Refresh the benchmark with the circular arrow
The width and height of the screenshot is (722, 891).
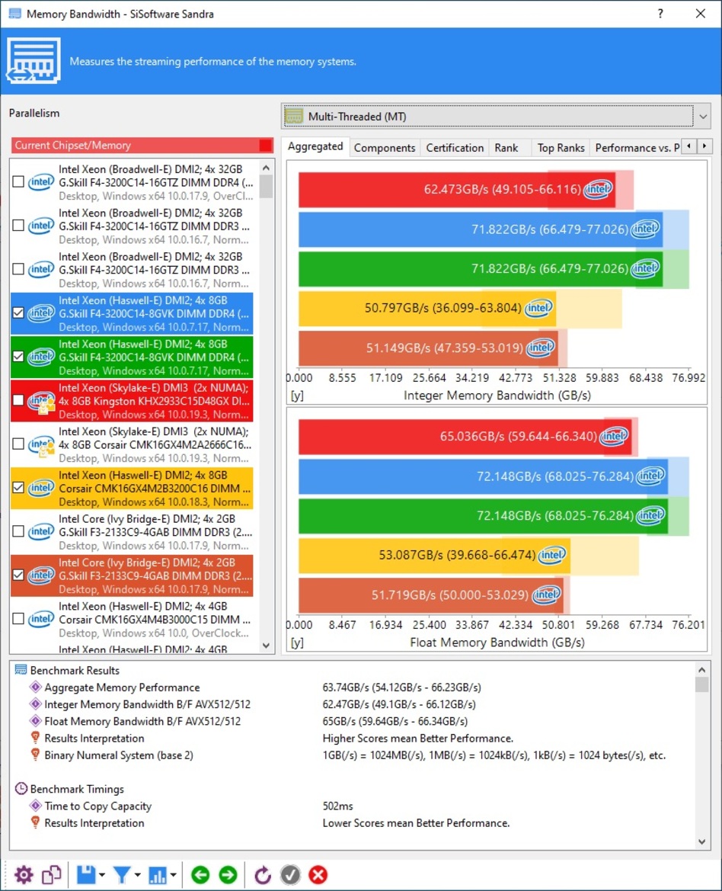263,874
